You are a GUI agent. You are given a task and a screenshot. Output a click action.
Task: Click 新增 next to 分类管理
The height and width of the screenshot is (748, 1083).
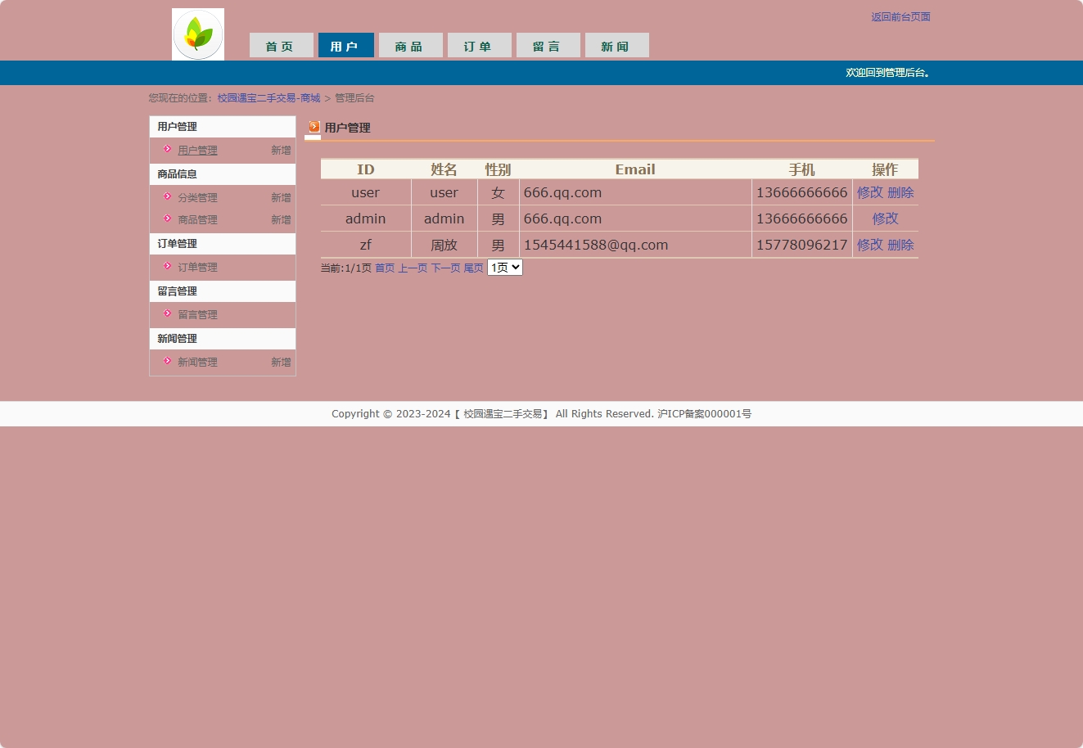tap(281, 198)
